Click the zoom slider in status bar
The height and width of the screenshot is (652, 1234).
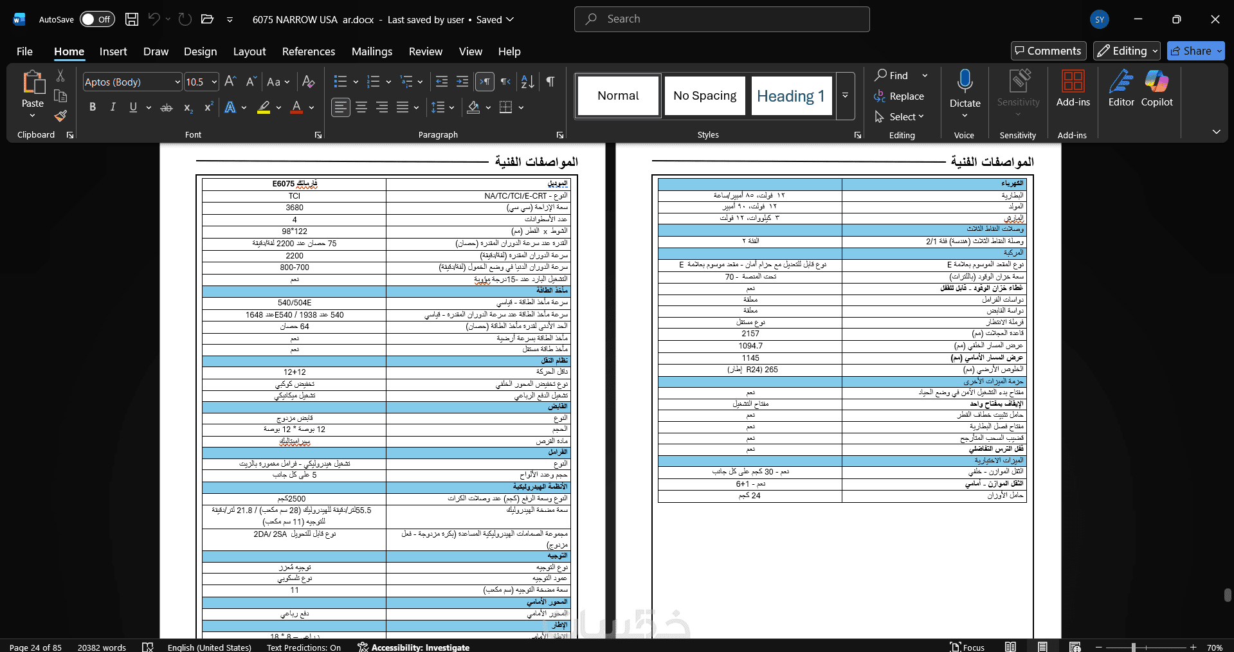[1146, 647]
